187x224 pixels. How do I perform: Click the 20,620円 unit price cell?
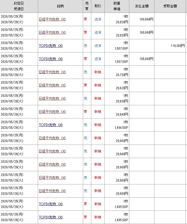pyautogui.click(x=122, y=88)
